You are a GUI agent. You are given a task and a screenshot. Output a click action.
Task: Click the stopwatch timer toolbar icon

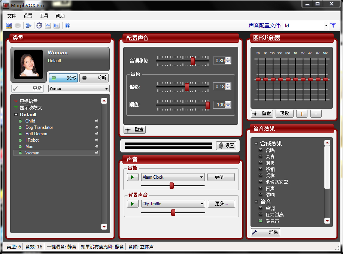point(39,25)
